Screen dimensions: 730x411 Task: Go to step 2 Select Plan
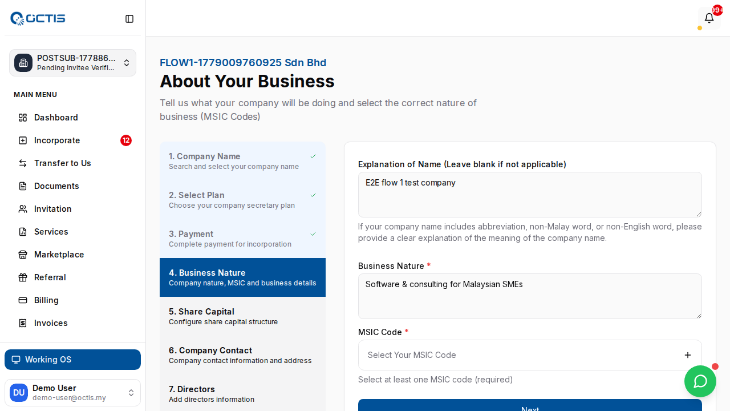(x=242, y=200)
